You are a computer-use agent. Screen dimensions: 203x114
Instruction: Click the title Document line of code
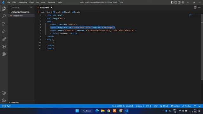point(64,34)
